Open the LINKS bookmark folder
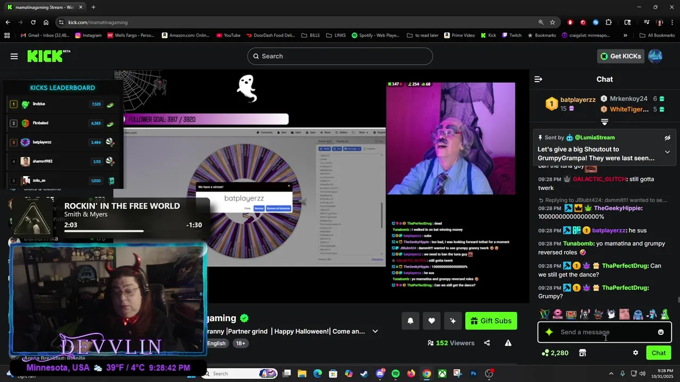 click(336, 36)
